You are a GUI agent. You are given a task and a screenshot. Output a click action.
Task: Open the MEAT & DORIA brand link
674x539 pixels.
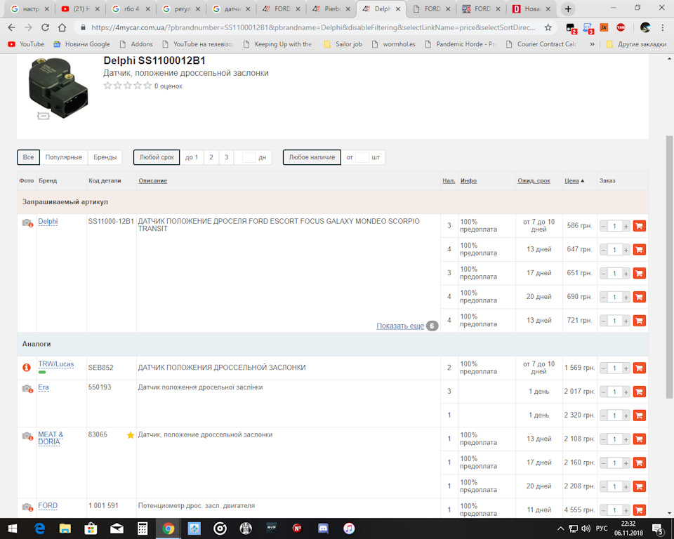click(x=51, y=438)
